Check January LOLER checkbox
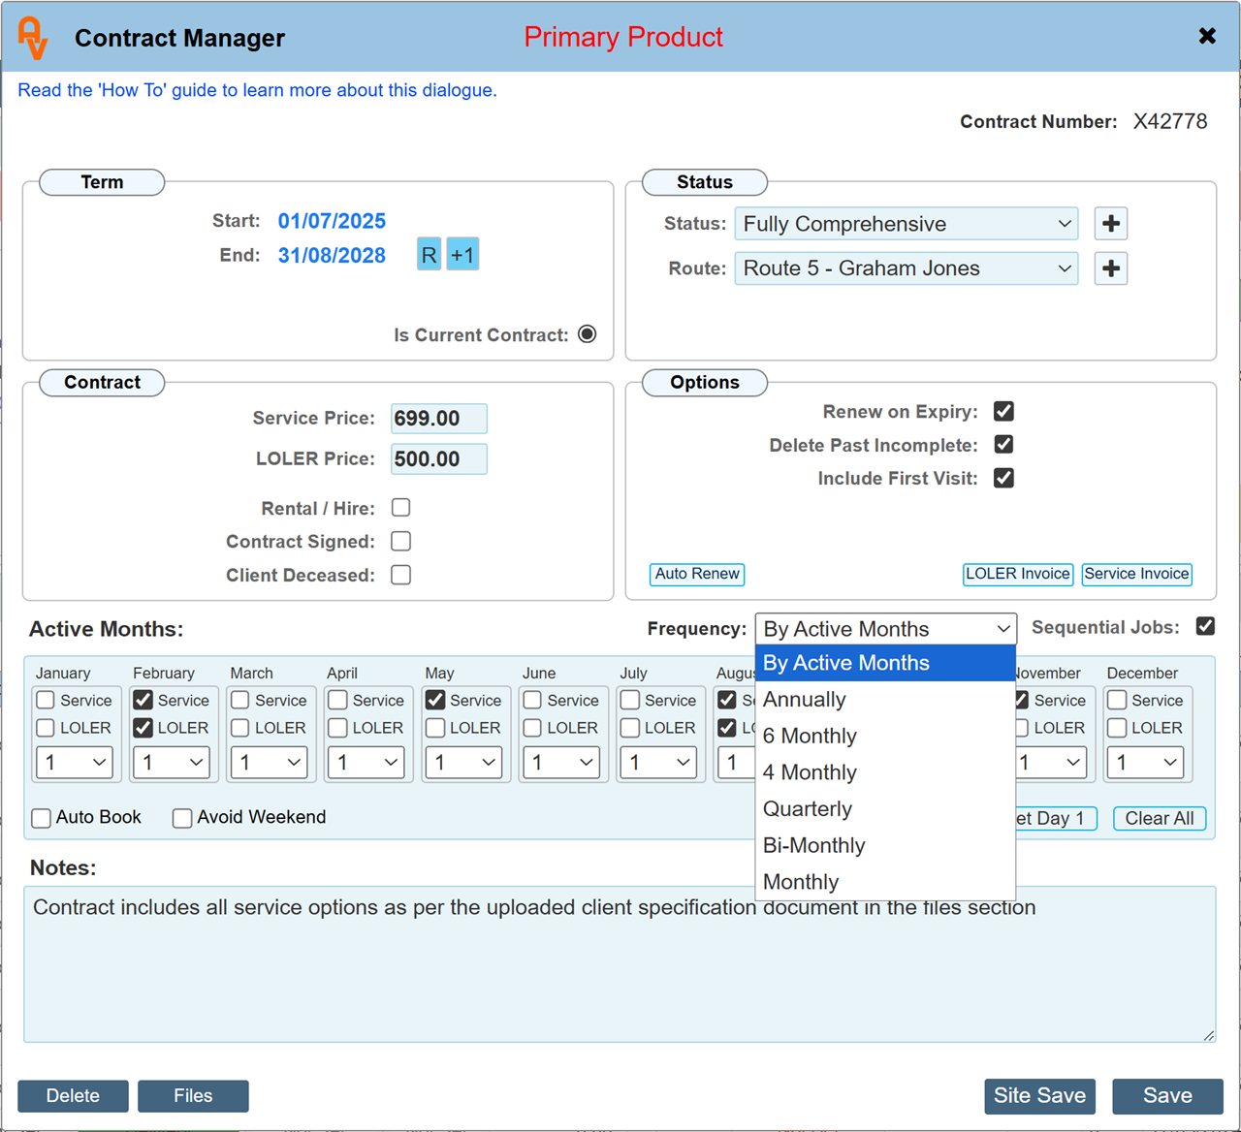 pos(45,728)
